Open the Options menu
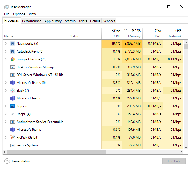 pos(19,14)
